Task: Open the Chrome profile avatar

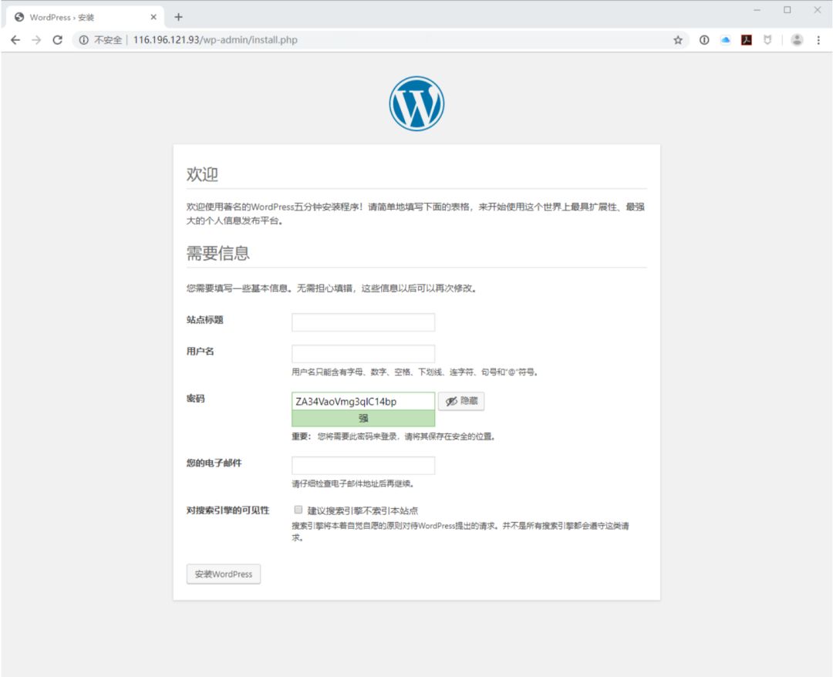Action: point(797,40)
